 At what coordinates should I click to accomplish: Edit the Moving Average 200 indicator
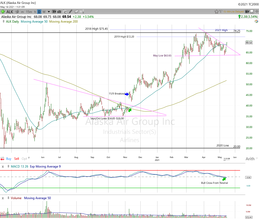pyautogui.click(x=63, y=22)
